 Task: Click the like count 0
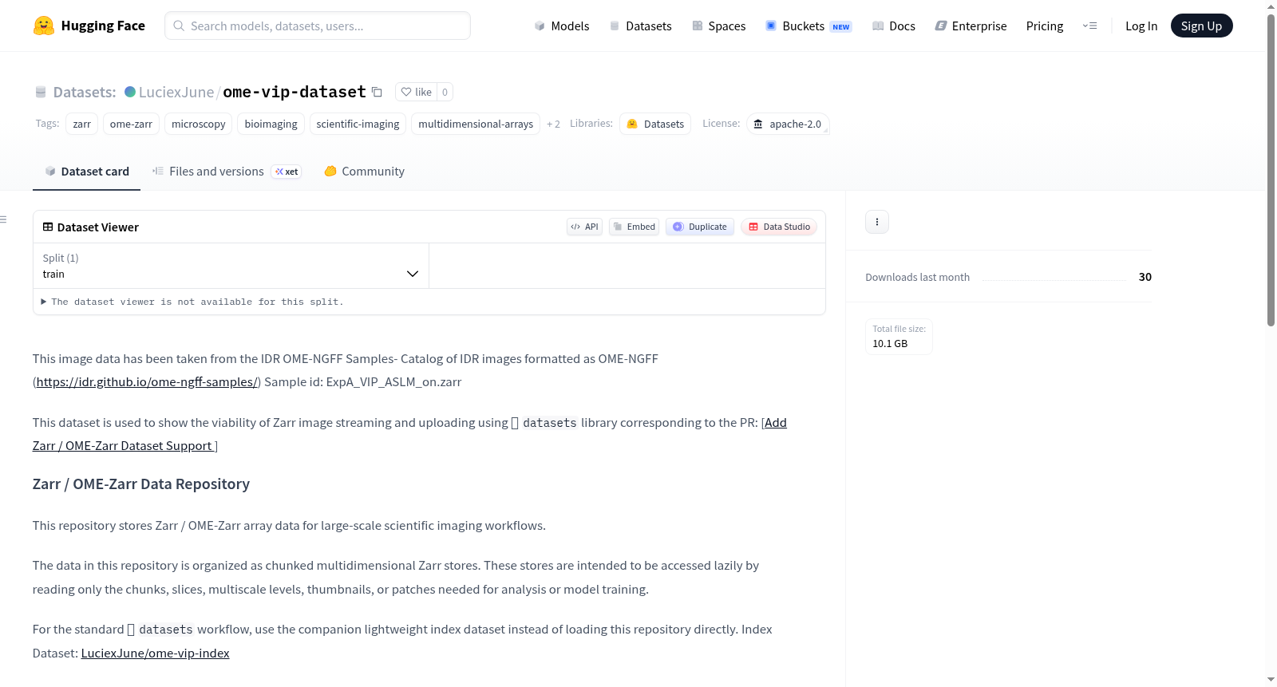point(445,92)
